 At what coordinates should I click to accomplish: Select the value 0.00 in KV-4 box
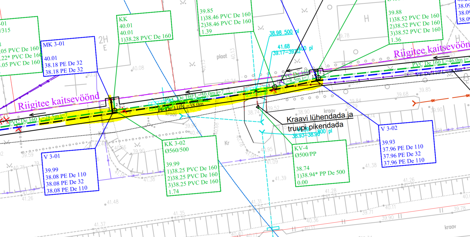(x=302, y=182)
